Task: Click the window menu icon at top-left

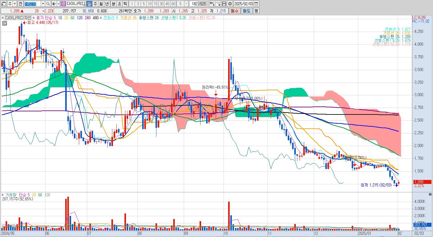Action: 3,4
